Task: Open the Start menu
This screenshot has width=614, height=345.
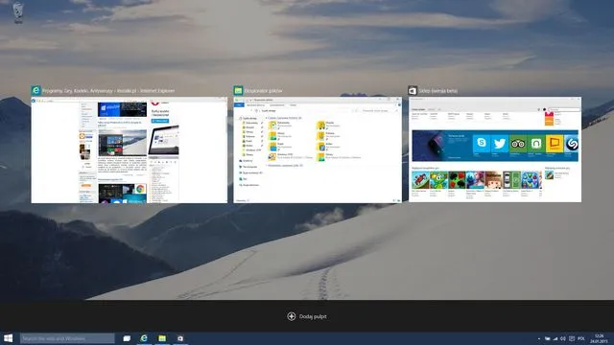Action: pos(9,338)
